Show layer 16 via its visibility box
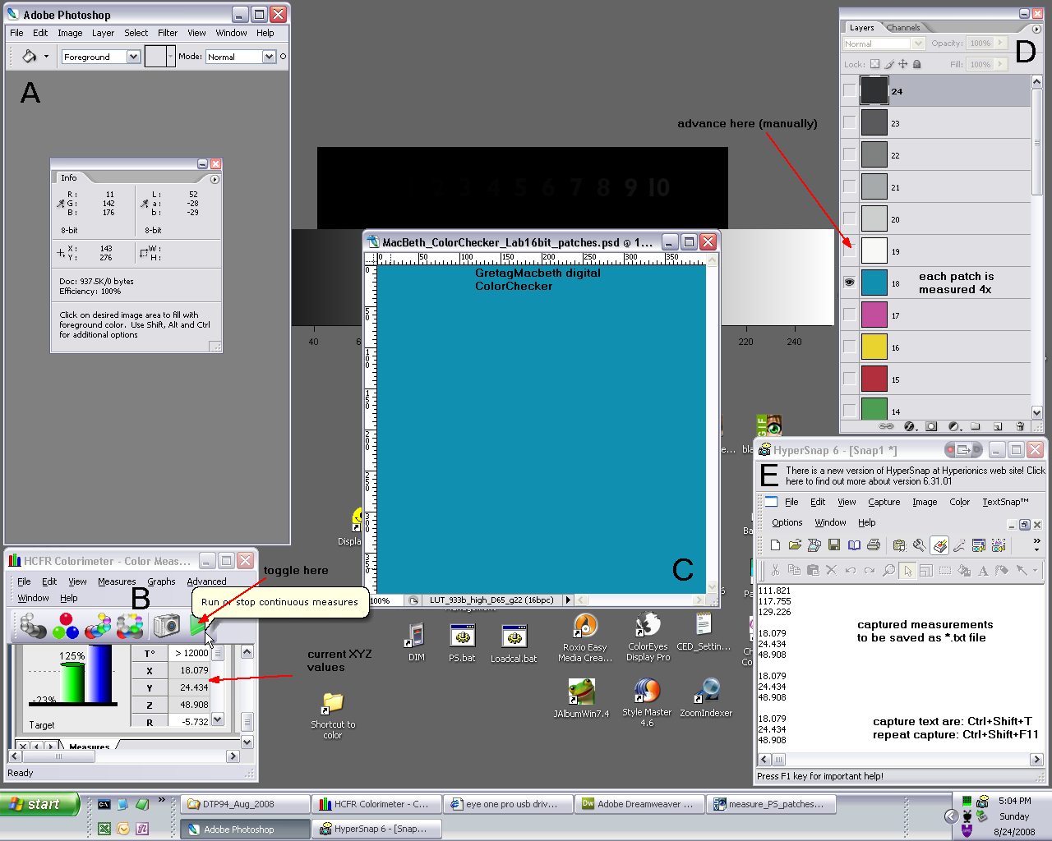Viewport: 1052px width, 841px height. pyautogui.click(x=849, y=347)
